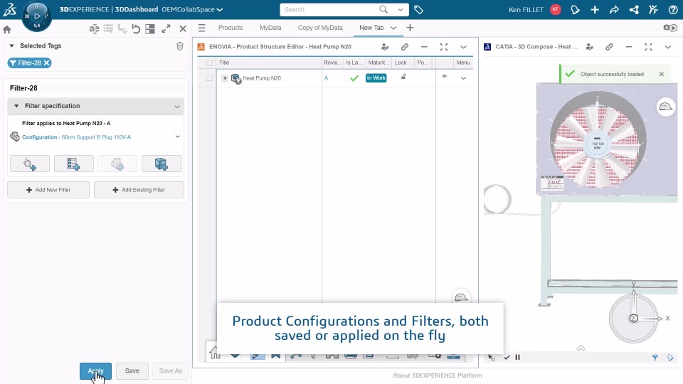Collapse the Filter specification section
The height and width of the screenshot is (384, 683).
click(x=16, y=106)
